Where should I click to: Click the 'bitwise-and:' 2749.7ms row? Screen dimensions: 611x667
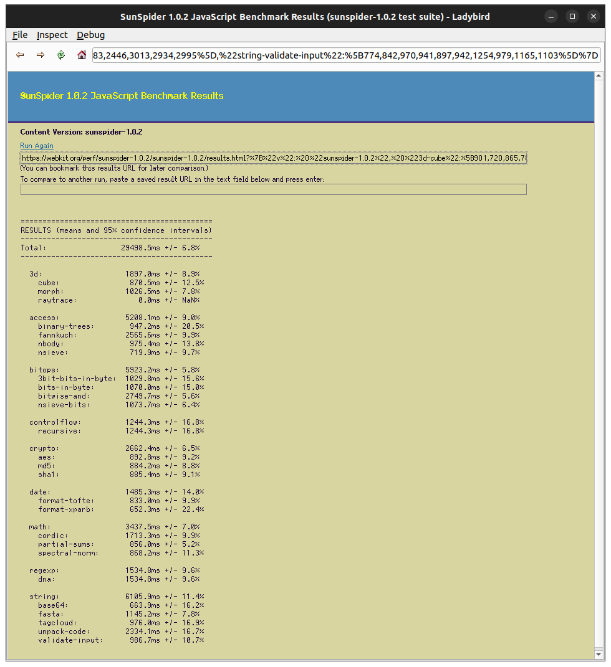pos(119,396)
